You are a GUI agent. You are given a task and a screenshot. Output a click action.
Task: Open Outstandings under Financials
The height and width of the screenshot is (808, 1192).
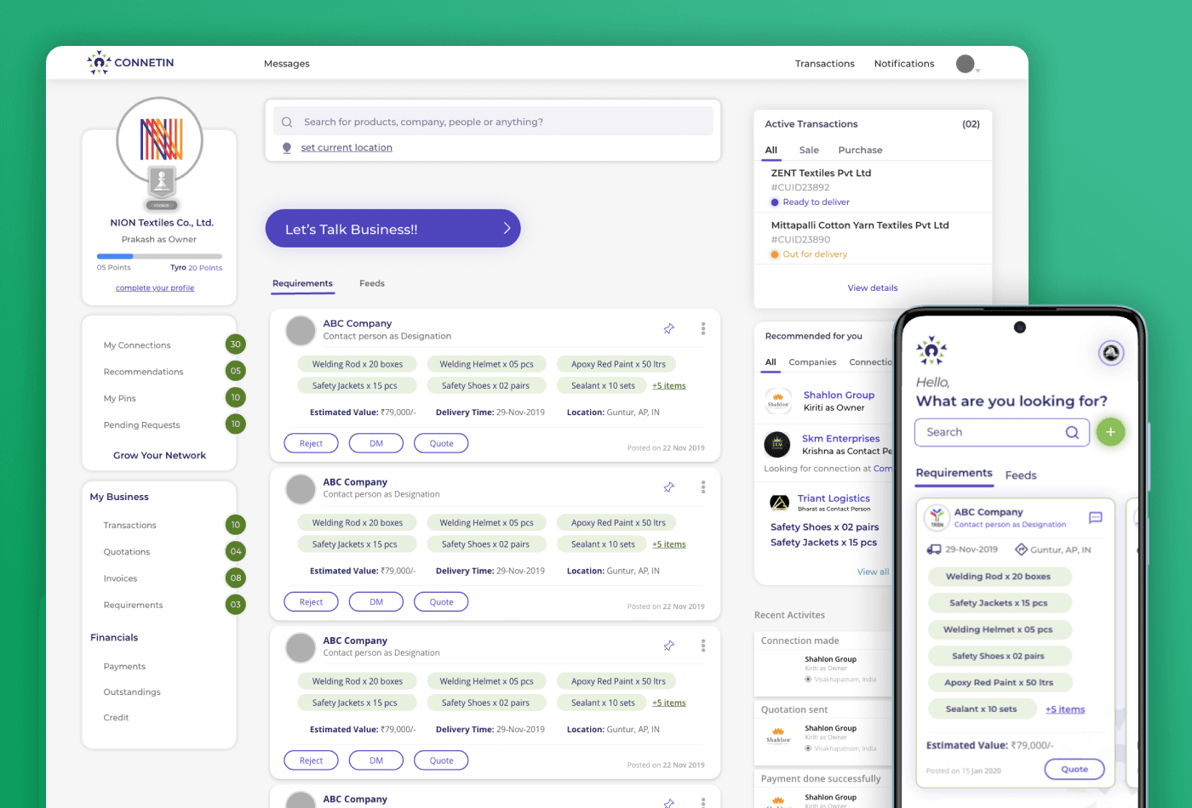coord(132,692)
